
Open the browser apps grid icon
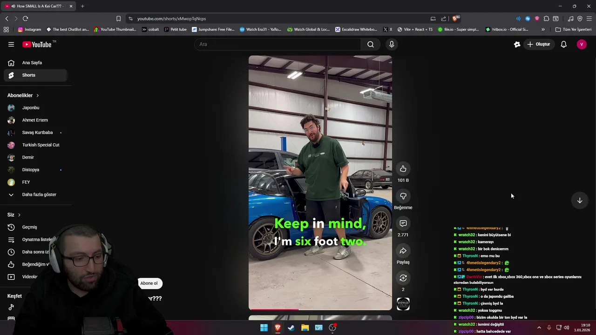(6, 29)
